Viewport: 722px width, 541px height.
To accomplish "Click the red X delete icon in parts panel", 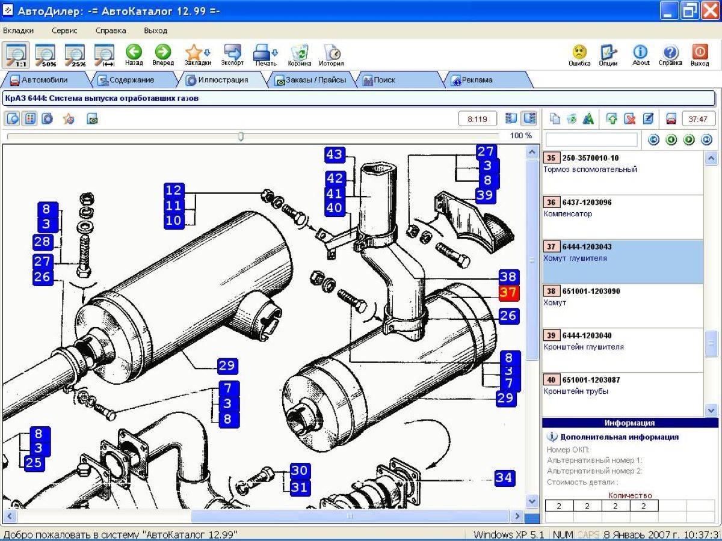I will (630, 119).
